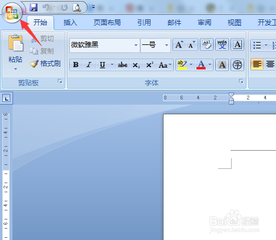Expand font color dropdown arrow

[210, 65]
